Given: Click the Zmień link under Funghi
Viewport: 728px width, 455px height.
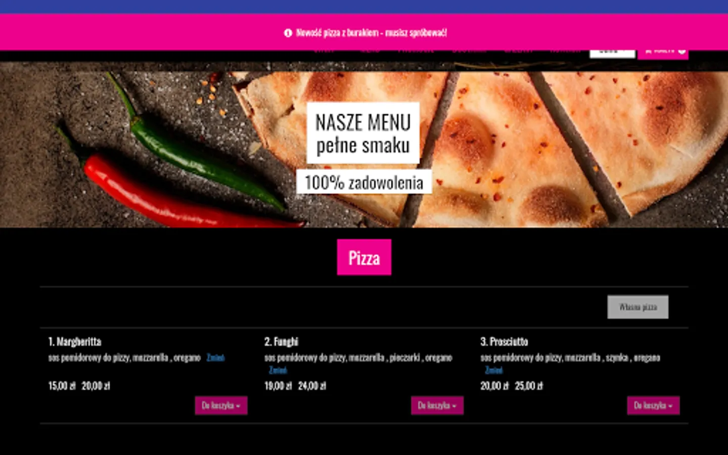Looking at the screenshot, I should coord(278,371).
